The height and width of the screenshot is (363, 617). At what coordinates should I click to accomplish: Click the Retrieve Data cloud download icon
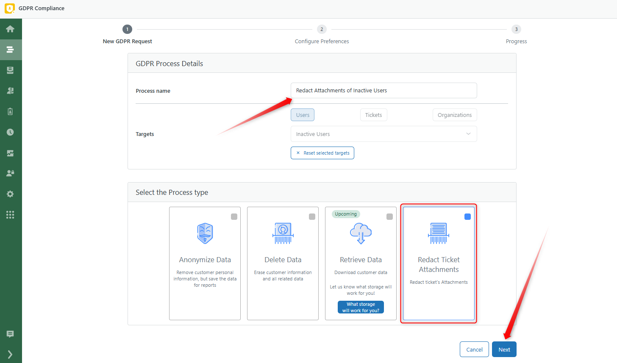coord(361,233)
